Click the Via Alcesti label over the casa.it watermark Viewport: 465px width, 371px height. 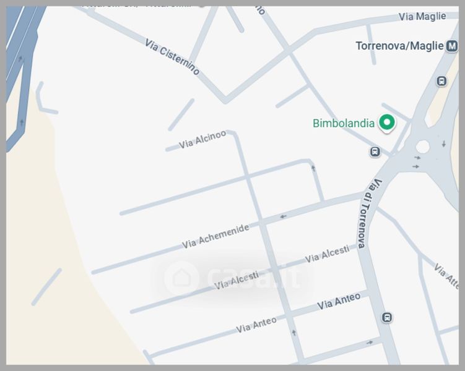click(x=237, y=280)
